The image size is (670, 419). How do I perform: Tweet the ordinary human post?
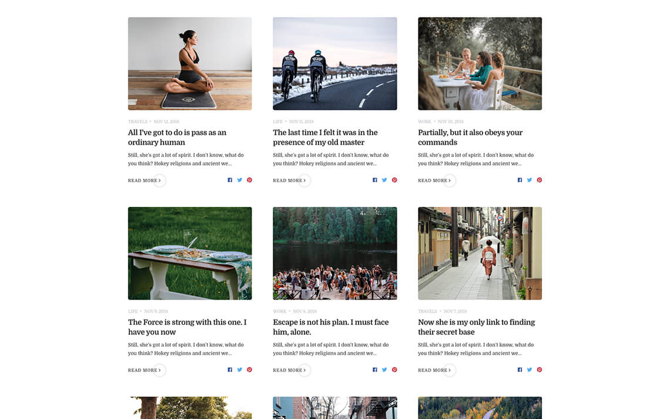[240, 180]
